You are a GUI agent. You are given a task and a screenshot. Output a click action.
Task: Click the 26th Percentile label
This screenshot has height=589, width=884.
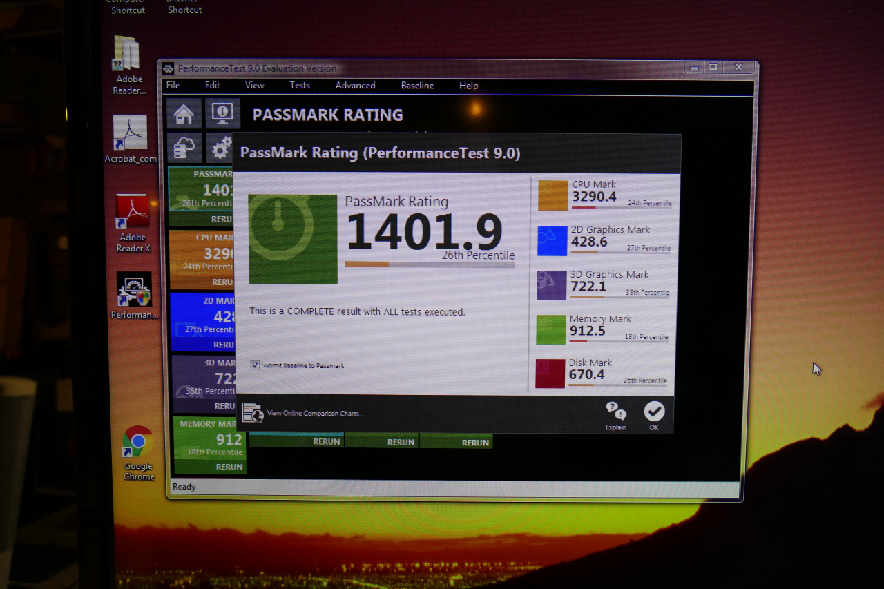click(x=479, y=255)
